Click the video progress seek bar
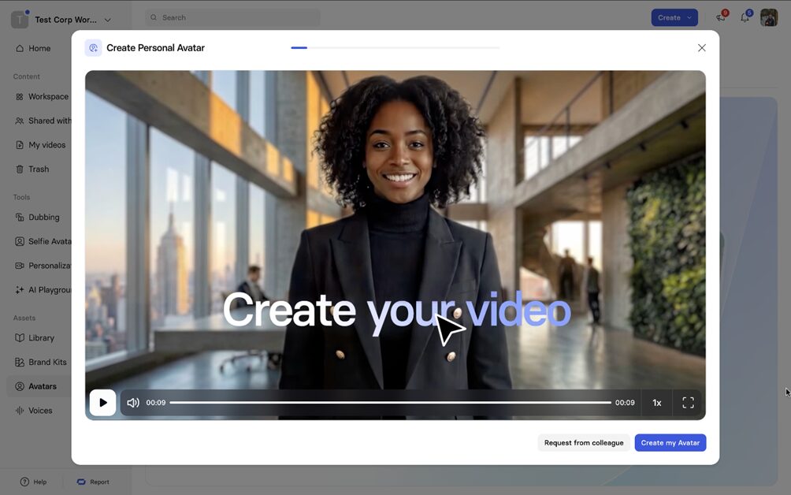Image resolution: width=791 pixels, height=495 pixels. tap(390, 403)
